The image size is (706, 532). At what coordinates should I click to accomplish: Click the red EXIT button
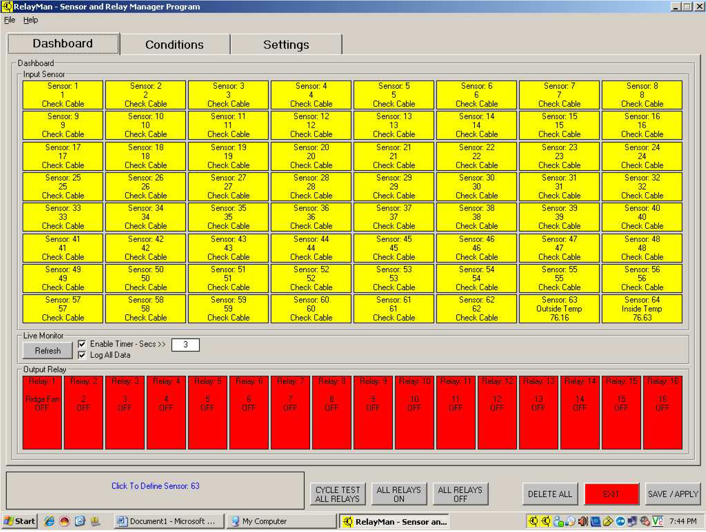click(x=612, y=494)
